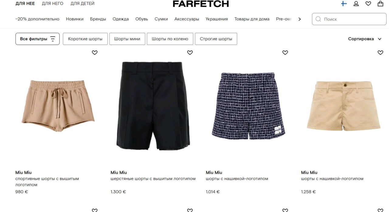This screenshot has height=212, width=389.
Task: Click the Finland flag region icon
Action: click(x=344, y=4)
